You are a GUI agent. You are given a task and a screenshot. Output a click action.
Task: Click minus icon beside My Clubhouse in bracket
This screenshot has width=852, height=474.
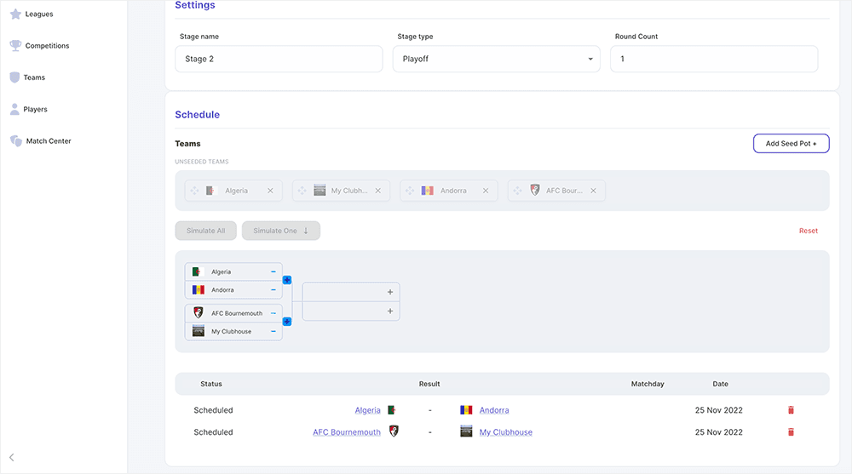tap(273, 331)
